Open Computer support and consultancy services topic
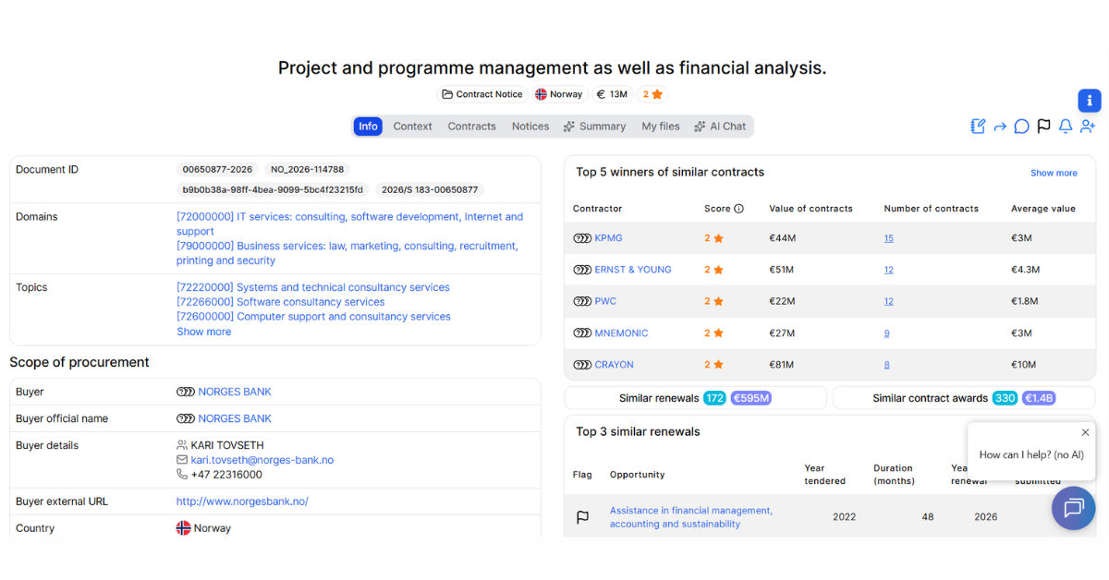This screenshot has width=1109, height=580. [313, 317]
